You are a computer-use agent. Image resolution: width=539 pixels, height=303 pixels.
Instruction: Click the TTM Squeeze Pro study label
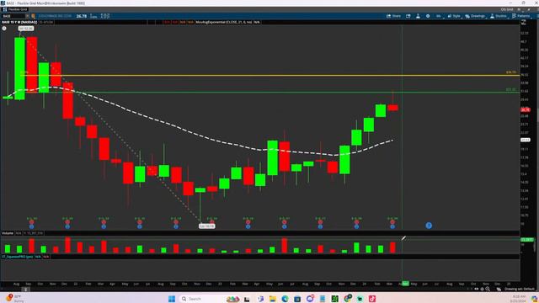click(x=17, y=257)
